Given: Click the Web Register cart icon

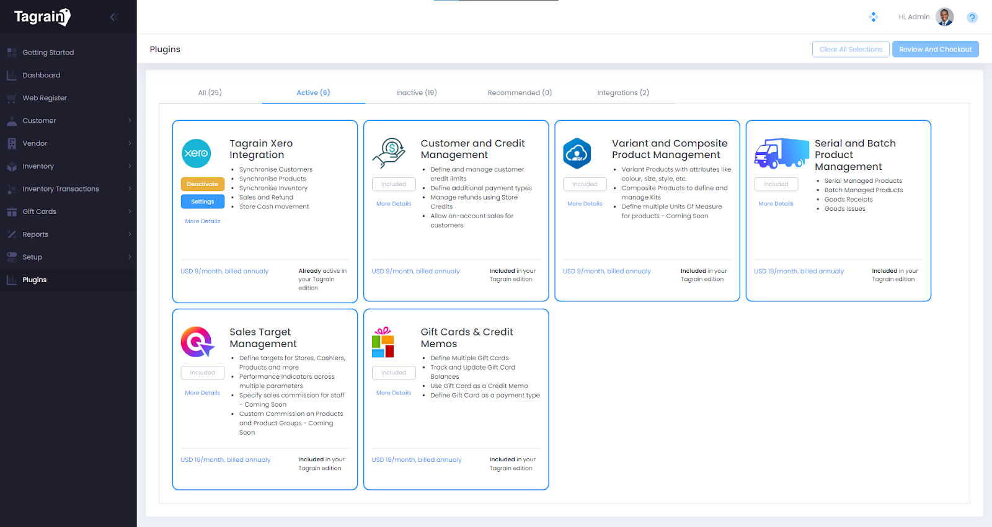Looking at the screenshot, I should pyautogui.click(x=12, y=98).
